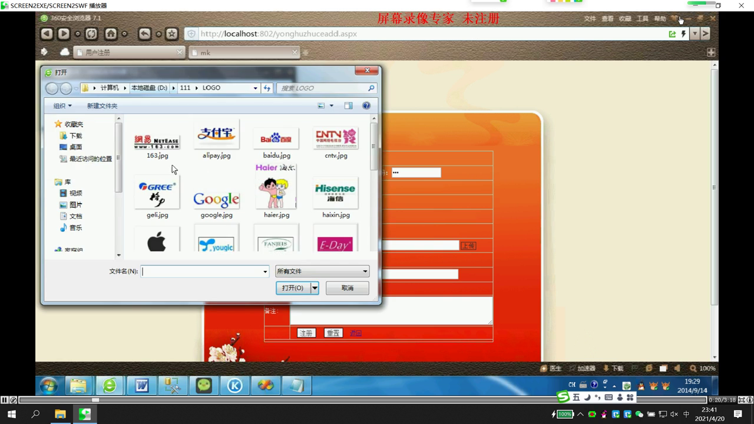Close the mk browser tab
Image resolution: width=754 pixels, height=424 pixels.
295,52
